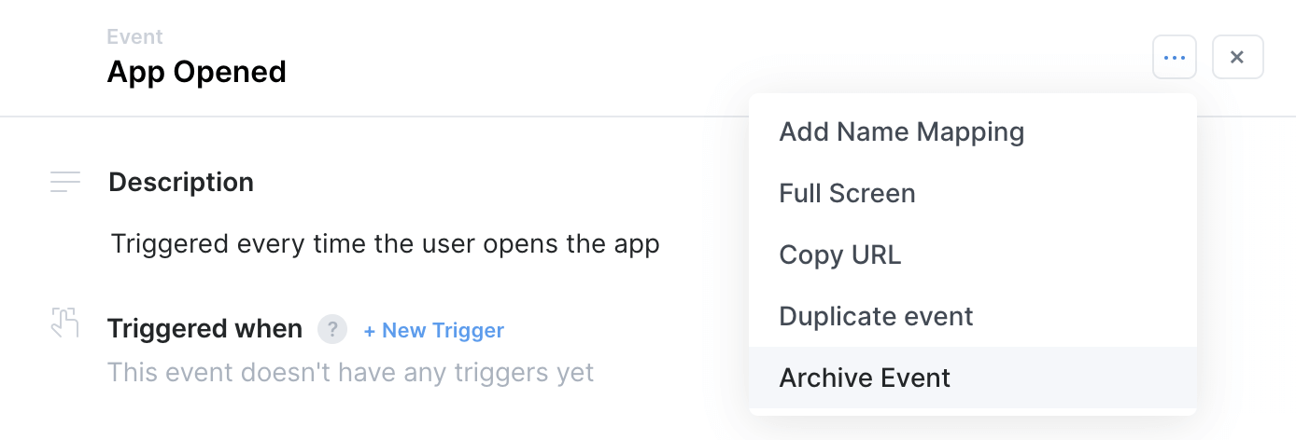Viewport: 1296px width, 440px height.
Task: Close the App Opened event panel
Action: pos(1237,57)
